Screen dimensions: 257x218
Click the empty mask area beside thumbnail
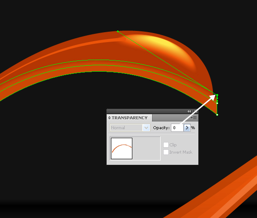tap(146, 148)
